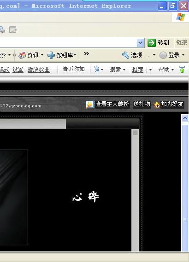Screen dimensions: 189x262
Task: Expand the toolbar overflow chevron
Action: [86, 54]
